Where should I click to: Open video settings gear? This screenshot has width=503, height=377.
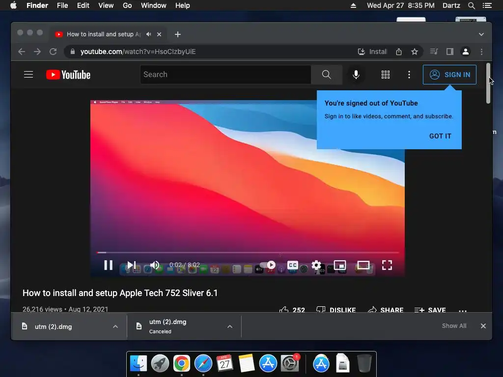[x=316, y=265]
